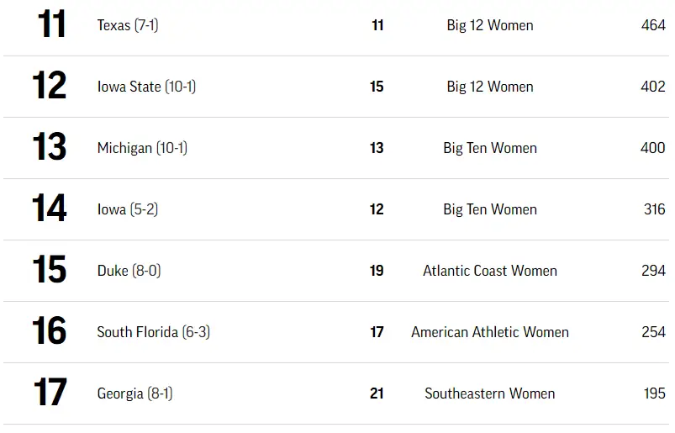Click previous rank 19 in Duke's row
Screen dimensions: 675x433
[377, 271]
